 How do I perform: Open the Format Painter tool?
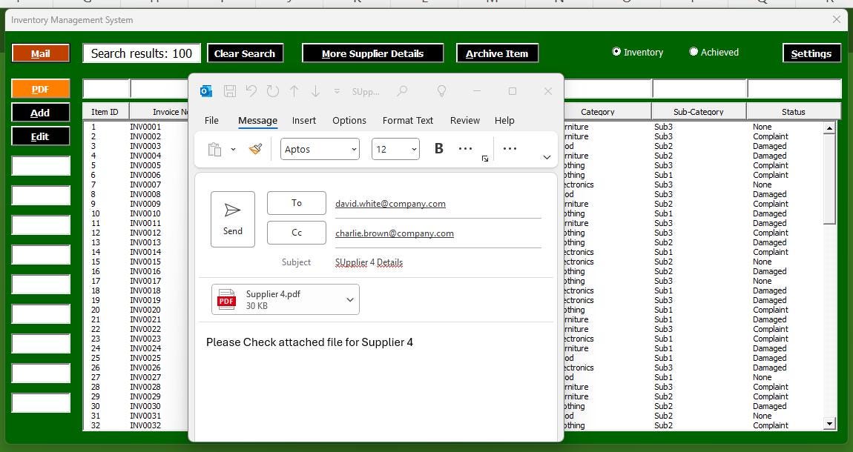(x=254, y=148)
